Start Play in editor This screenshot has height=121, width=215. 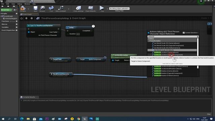(x=102, y=8)
